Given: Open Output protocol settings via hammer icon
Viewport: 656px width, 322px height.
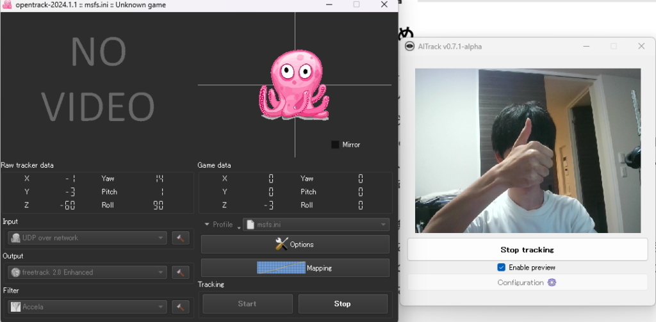Looking at the screenshot, I should [x=181, y=273].
